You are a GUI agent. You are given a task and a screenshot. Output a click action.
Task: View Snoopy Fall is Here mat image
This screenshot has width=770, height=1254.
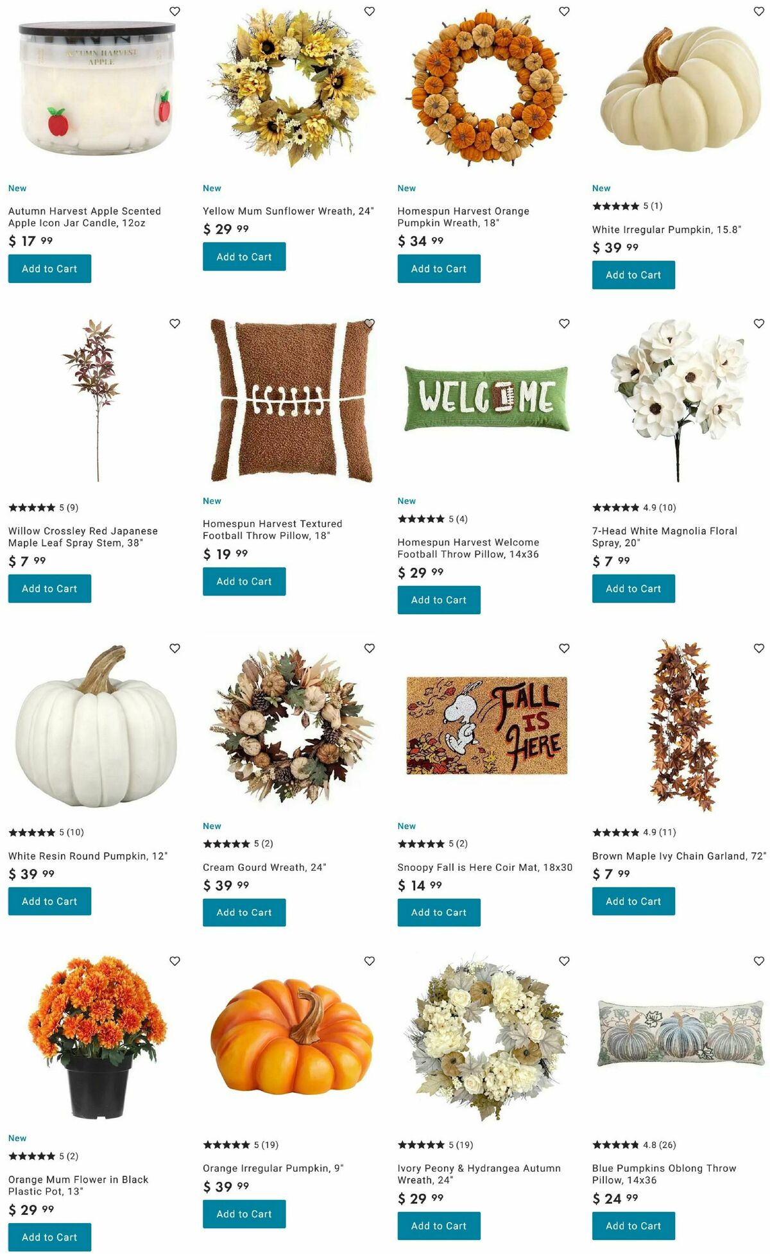[x=486, y=725]
